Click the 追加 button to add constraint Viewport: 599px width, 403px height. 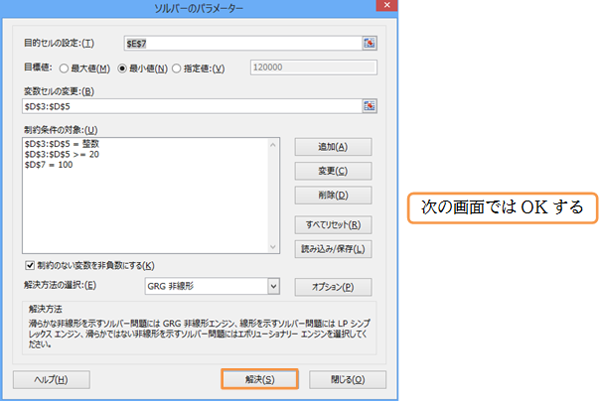[x=334, y=147]
